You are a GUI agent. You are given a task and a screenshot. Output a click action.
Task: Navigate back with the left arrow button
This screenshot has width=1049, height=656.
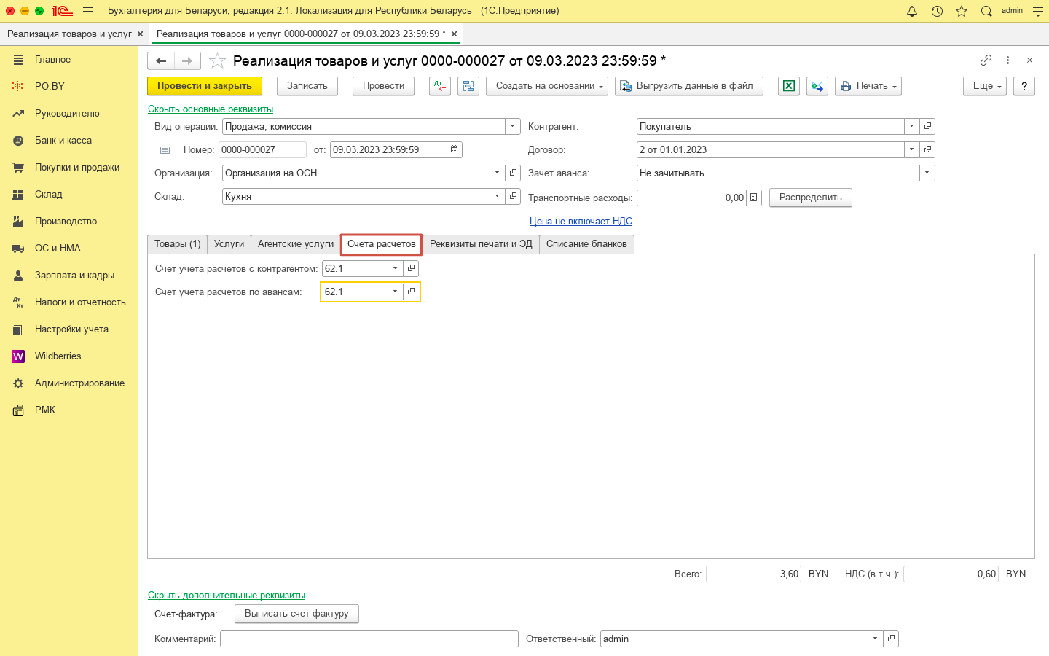coord(161,61)
